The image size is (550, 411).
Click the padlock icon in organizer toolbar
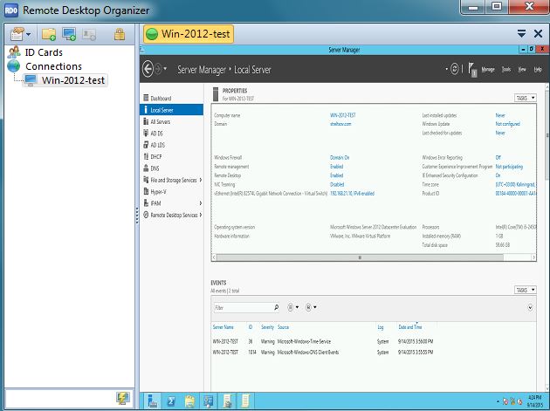tap(120, 34)
